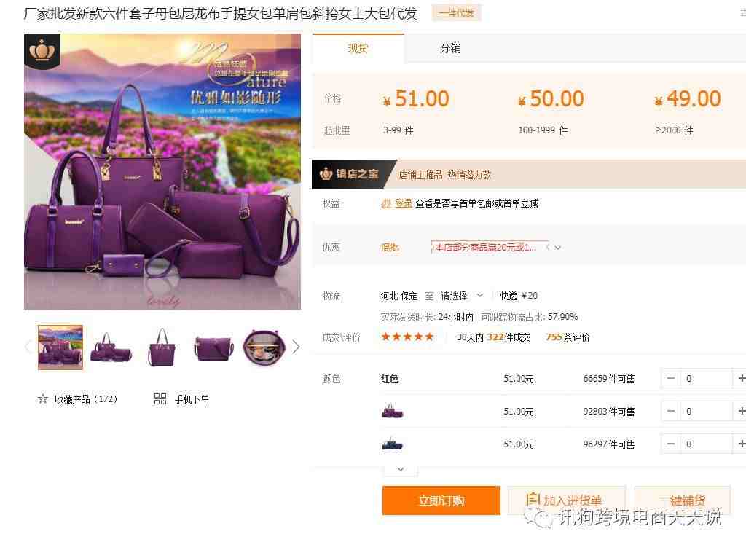Click the star icon to favorite product
The height and width of the screenshot is (550, 746).
coord(43,398)
